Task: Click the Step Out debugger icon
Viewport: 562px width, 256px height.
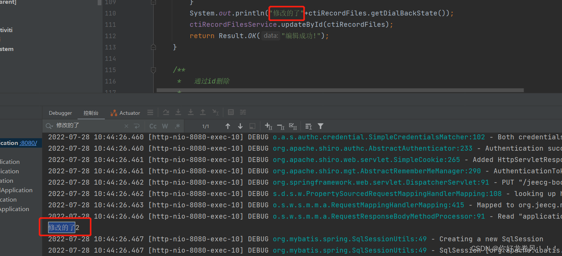Action: pyautogui.click(x=203, y=112)
